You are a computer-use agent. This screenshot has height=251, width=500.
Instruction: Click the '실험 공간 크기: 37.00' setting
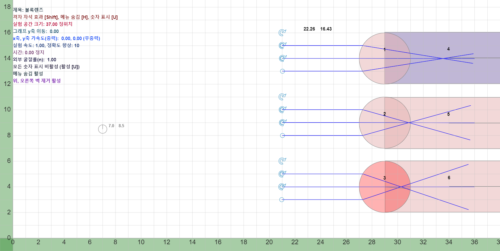pyautogui.click(x=42, y=24)
